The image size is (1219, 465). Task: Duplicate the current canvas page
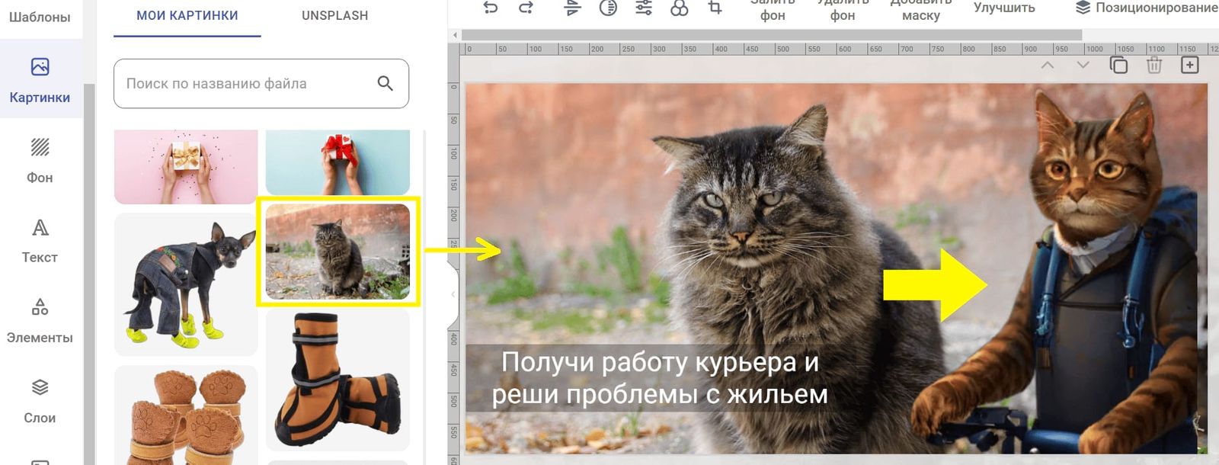(x=1118, y=66)
